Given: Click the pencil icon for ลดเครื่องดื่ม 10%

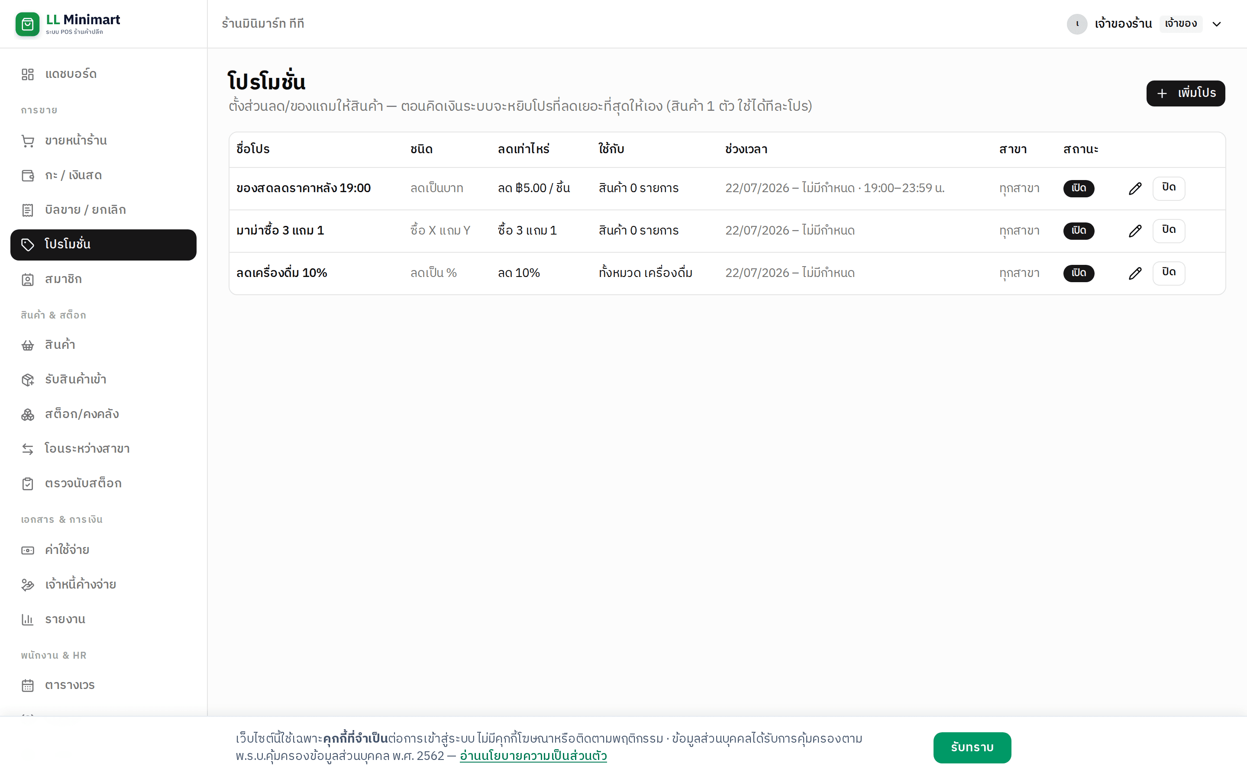Looking at the screenshot, I should click(x=1135, y=273).
